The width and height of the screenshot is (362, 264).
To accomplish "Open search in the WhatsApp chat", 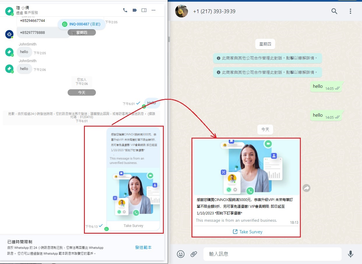I will click(x=334, y=11).
